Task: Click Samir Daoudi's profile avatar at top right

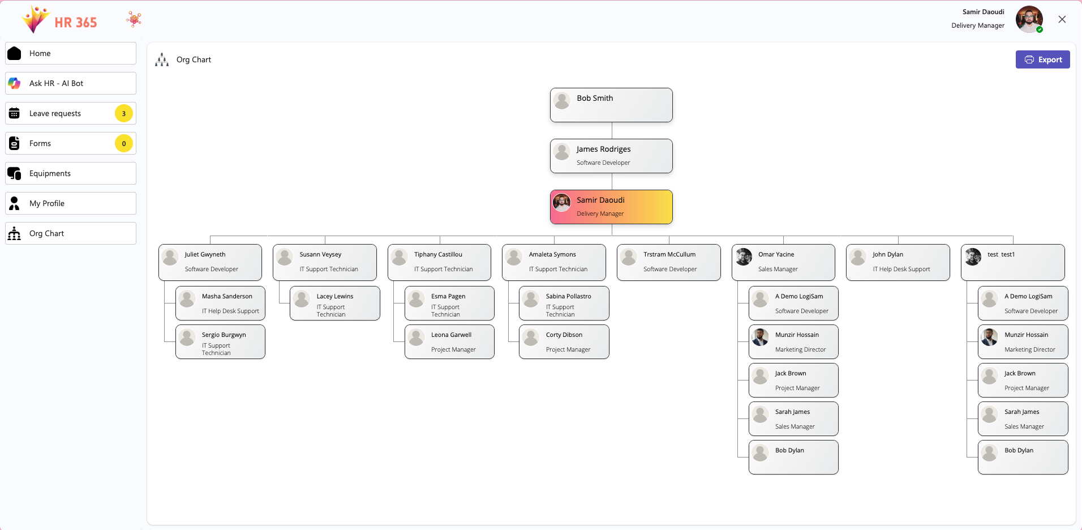Action: tap(1029, 19)
